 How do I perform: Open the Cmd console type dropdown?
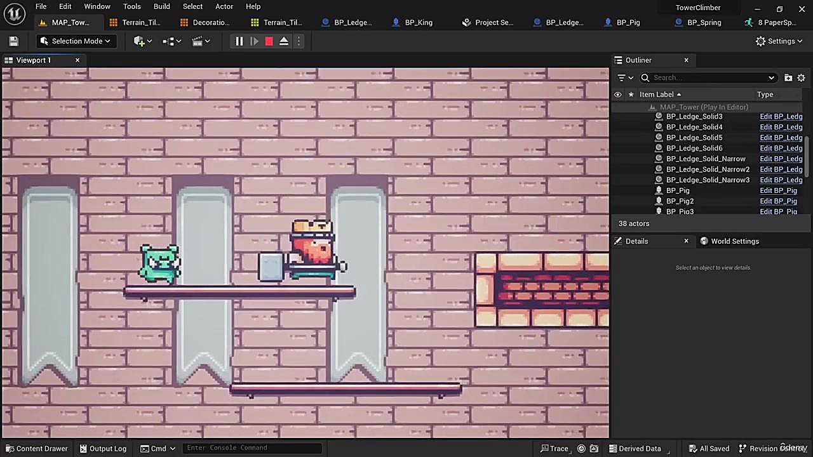[x=158, y=448]
